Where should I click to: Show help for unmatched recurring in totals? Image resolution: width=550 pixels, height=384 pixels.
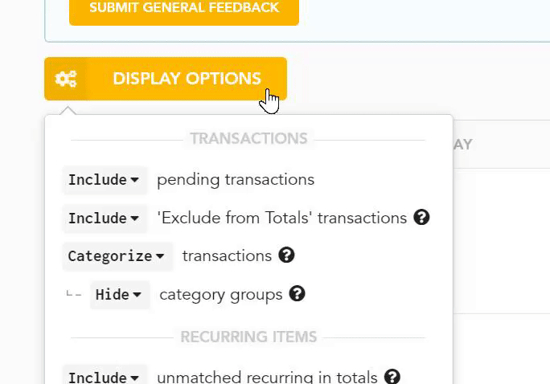coord(392,377)
